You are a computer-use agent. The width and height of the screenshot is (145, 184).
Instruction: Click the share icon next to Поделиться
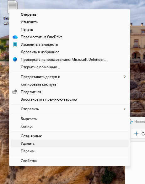point(15,92)
